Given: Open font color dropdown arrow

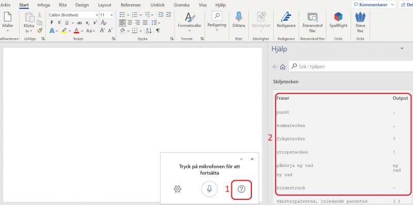Looking at the screenshot, I should (82, 31).
